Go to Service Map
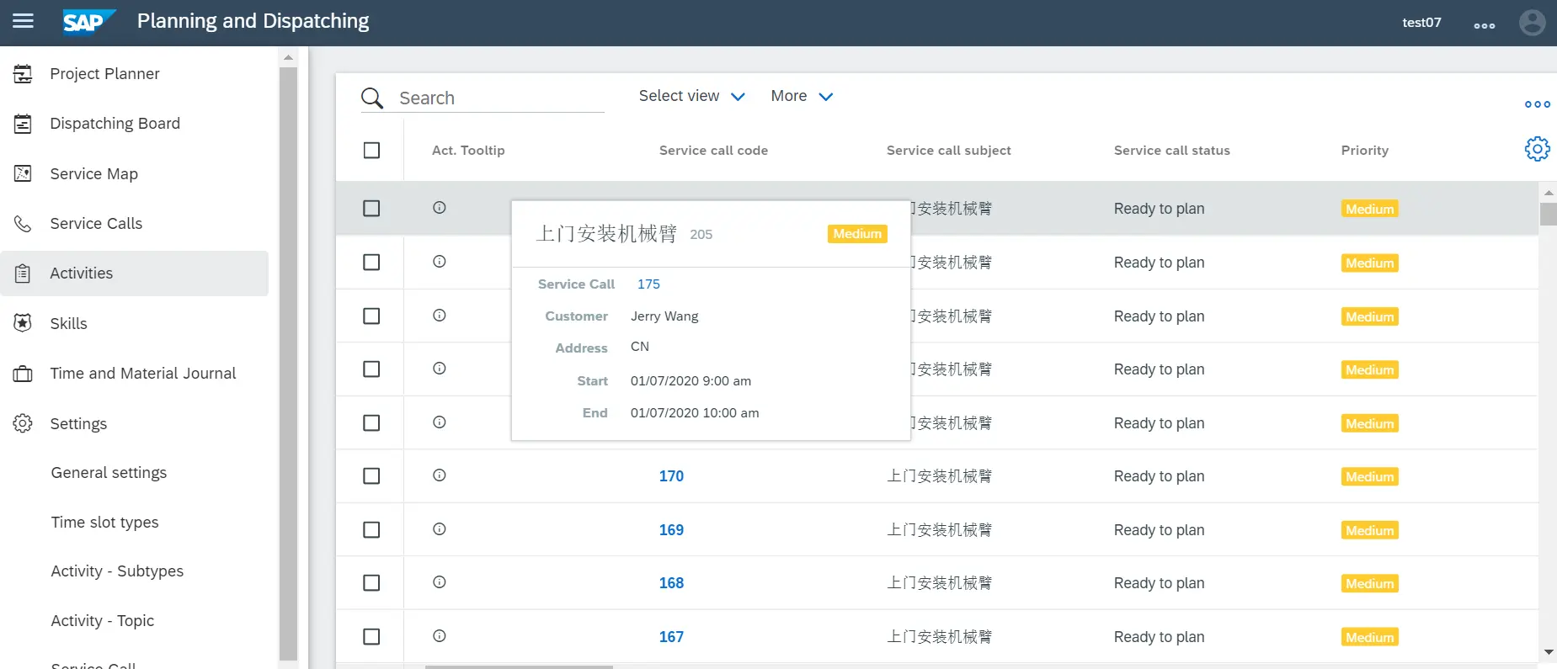 point(93,174)
